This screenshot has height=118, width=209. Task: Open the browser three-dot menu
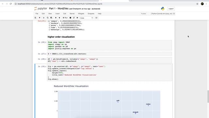click(x=206, y=4)
